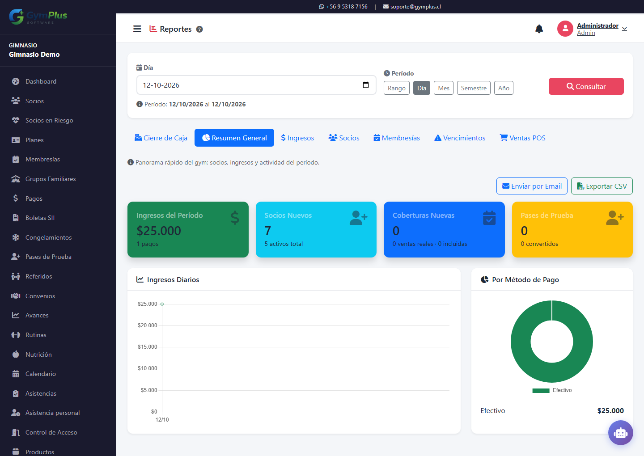Click the Consultar button
644x456 pixels.
pyautogui.click(x=586, y=86)
